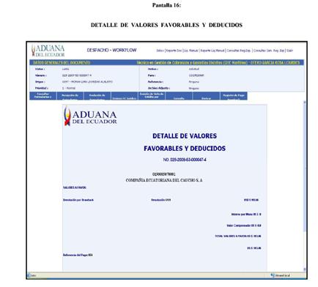Select the Consulta tab
The height and width of the screenshot is (287, 318).
pyautogui.click(x=179, y=96)
